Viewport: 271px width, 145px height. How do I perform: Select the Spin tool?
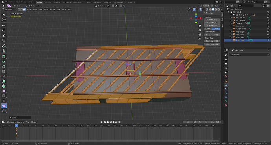tap(4, 86)
